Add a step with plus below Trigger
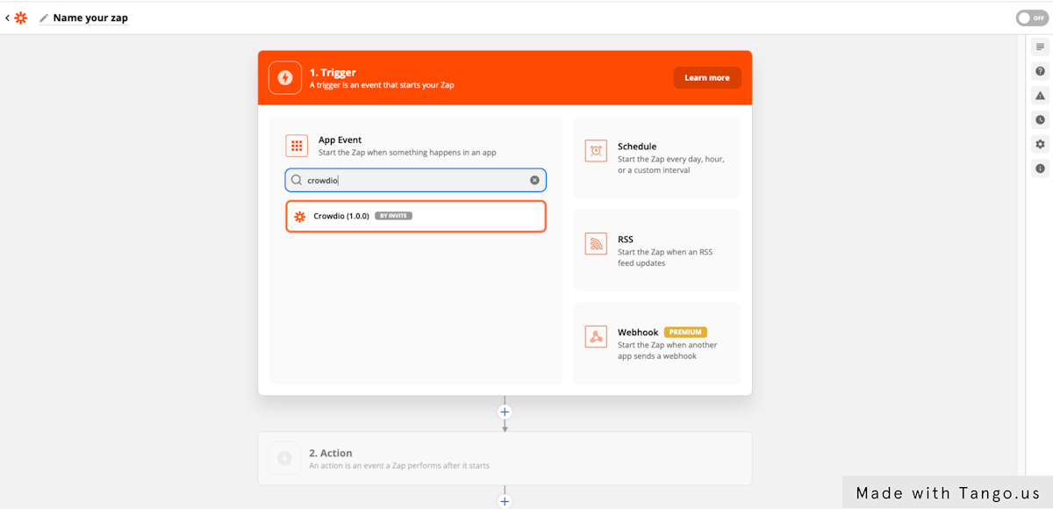The height and width of the screenshot is (509, 1053). 505,412
